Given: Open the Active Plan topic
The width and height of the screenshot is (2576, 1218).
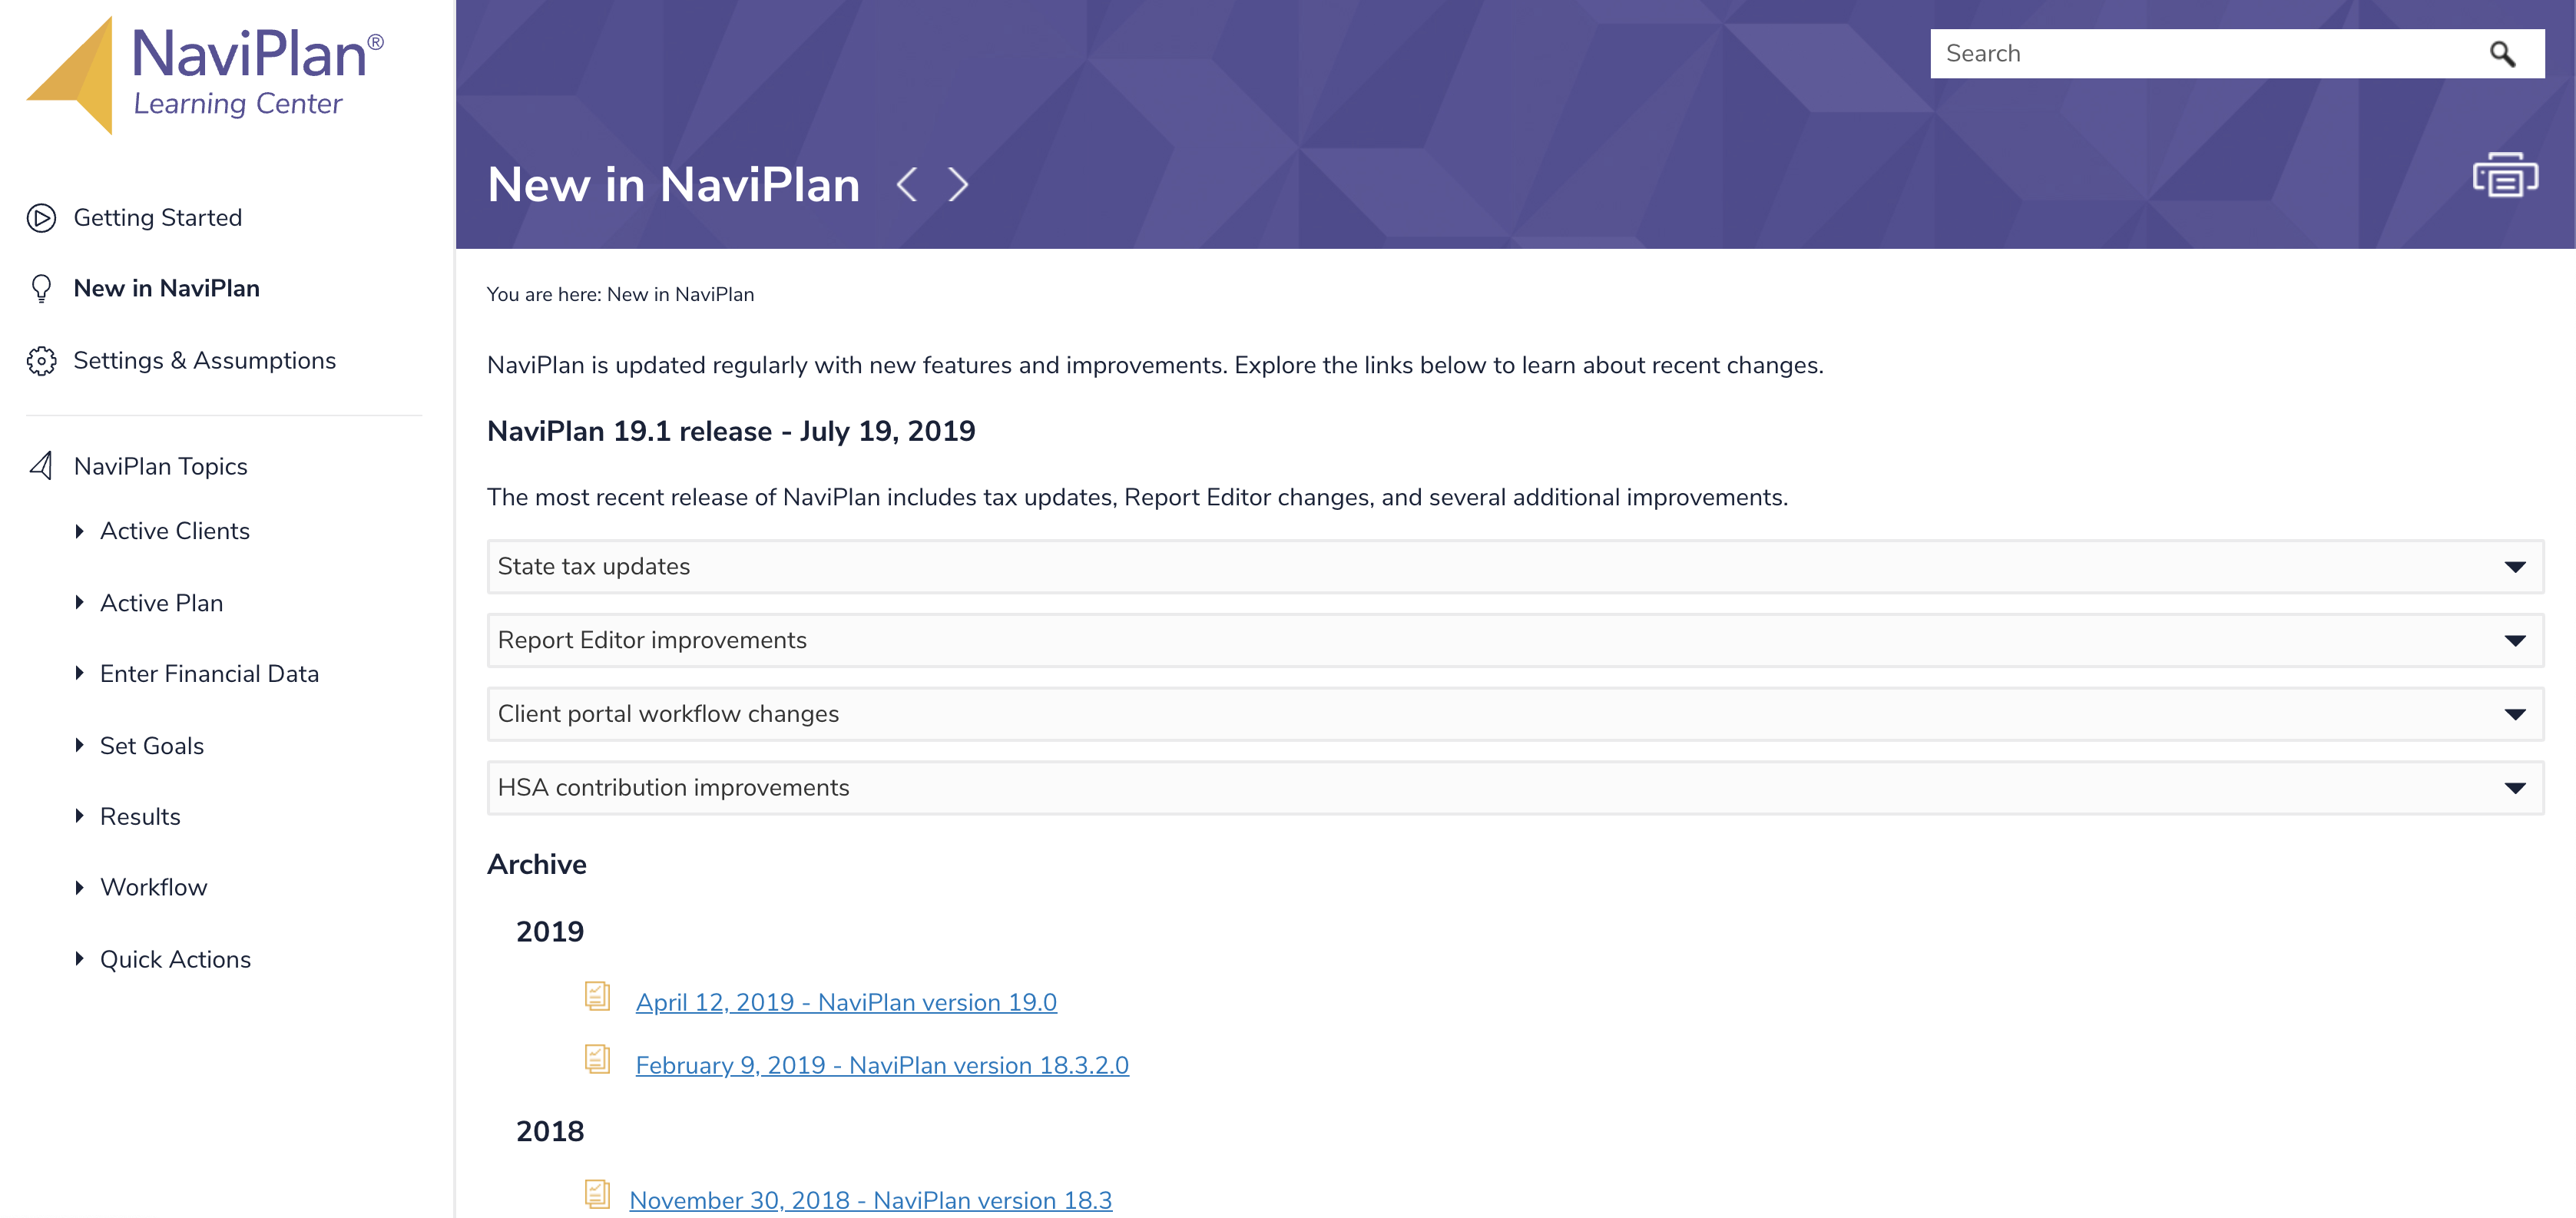Looking at the screenshot, I should [x=162, y=603].
